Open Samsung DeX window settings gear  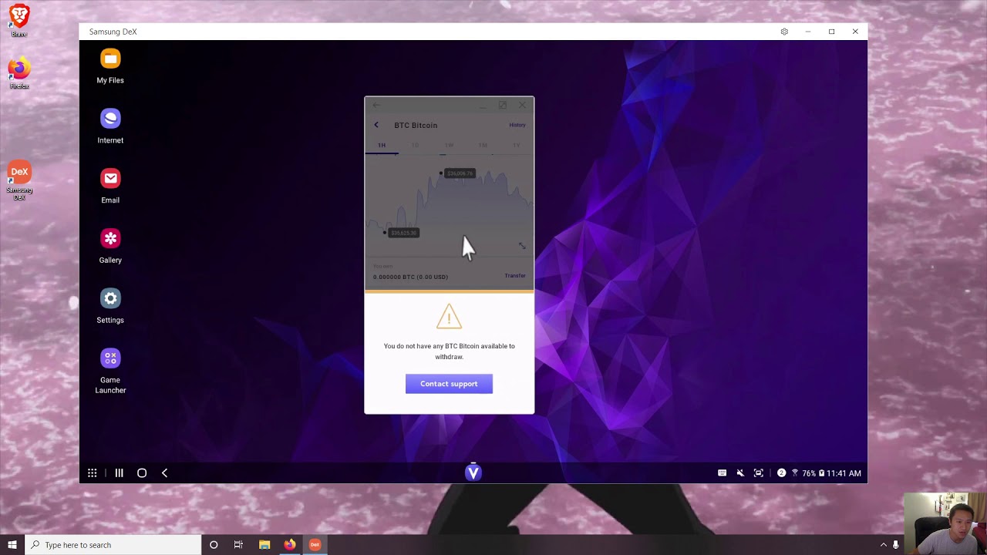point(784,32)
